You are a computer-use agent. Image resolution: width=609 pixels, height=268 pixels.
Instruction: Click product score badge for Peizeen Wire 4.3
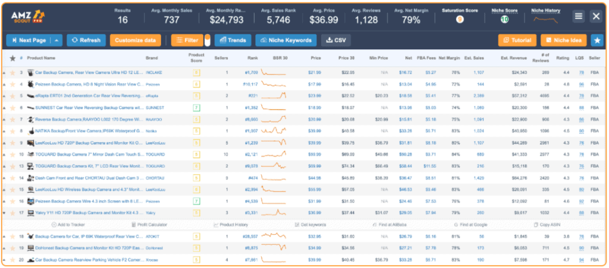[x=196, y=201]
